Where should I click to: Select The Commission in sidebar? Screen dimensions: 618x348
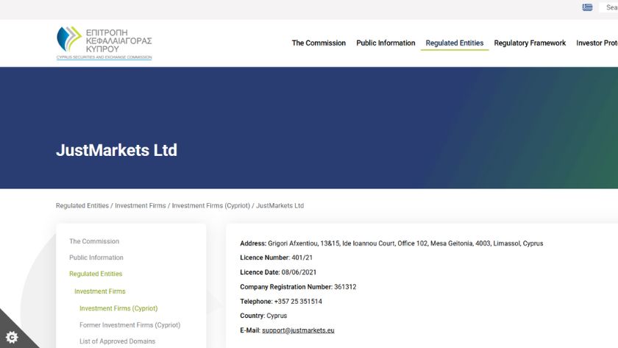(x=94, y=241)
